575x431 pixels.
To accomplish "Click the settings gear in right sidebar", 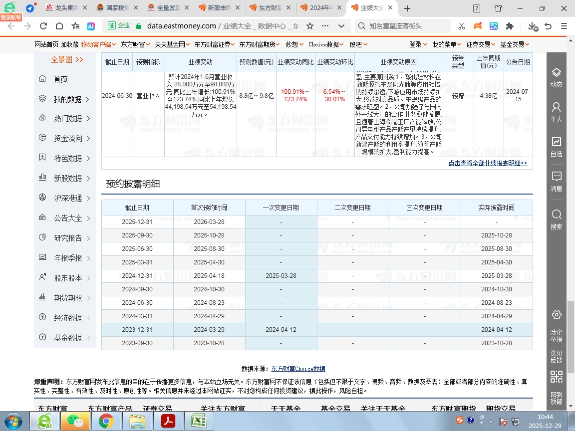I will (557, 315).
